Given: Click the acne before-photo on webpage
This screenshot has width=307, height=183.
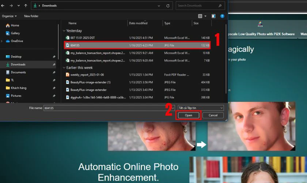Looking at the screenshot, I should pos(152,136).
